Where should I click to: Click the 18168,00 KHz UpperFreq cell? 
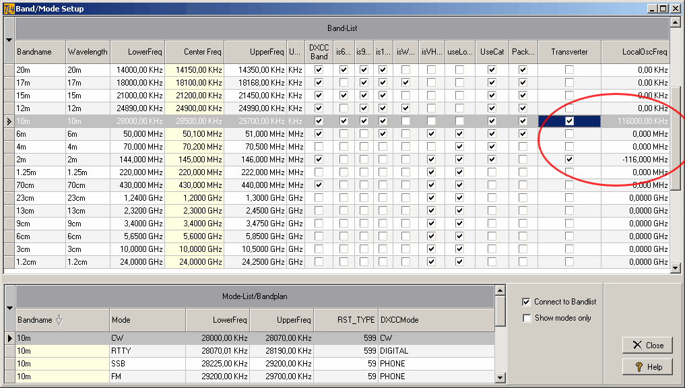tap(255, 83)
